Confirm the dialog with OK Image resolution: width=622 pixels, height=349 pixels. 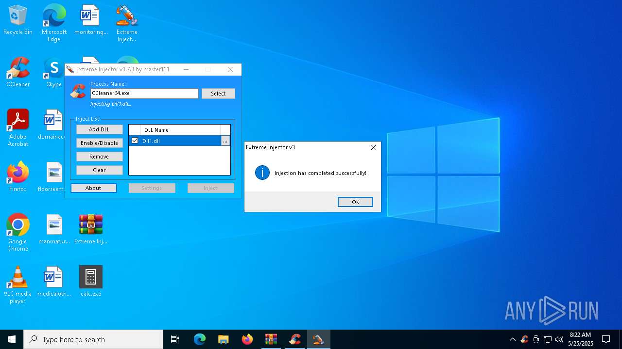coord(355,202)
